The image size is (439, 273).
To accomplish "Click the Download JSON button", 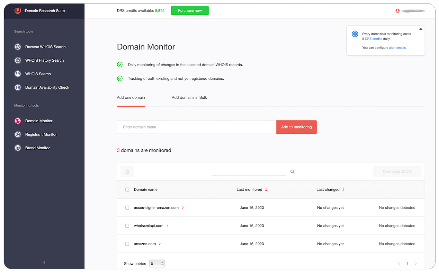I will pyautogui.click(x=397, y=172).
